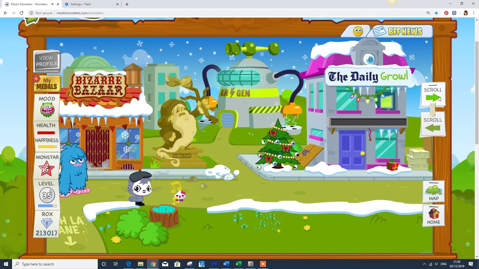Image resolution: width=479 pixels, height=269 pixels.
Task: Open the Chrome three-dot menu
Action: click(x=473, y=13)
